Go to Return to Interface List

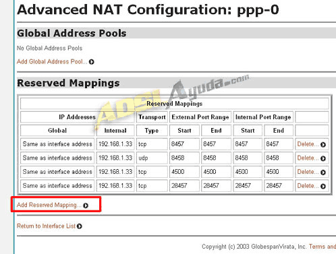tap(46, 226)
